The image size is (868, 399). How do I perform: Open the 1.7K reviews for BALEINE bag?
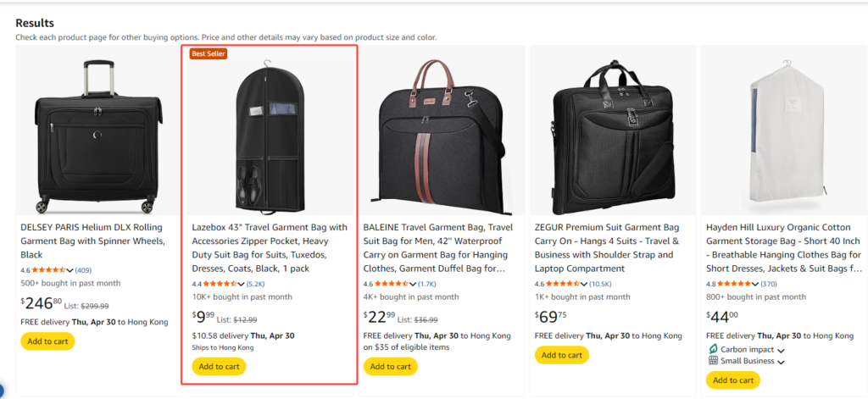(x=426, y=284)
